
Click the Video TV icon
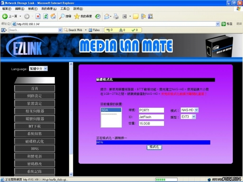point(90,30)
